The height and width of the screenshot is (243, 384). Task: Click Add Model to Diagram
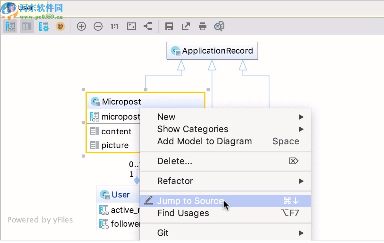point(205,141)
